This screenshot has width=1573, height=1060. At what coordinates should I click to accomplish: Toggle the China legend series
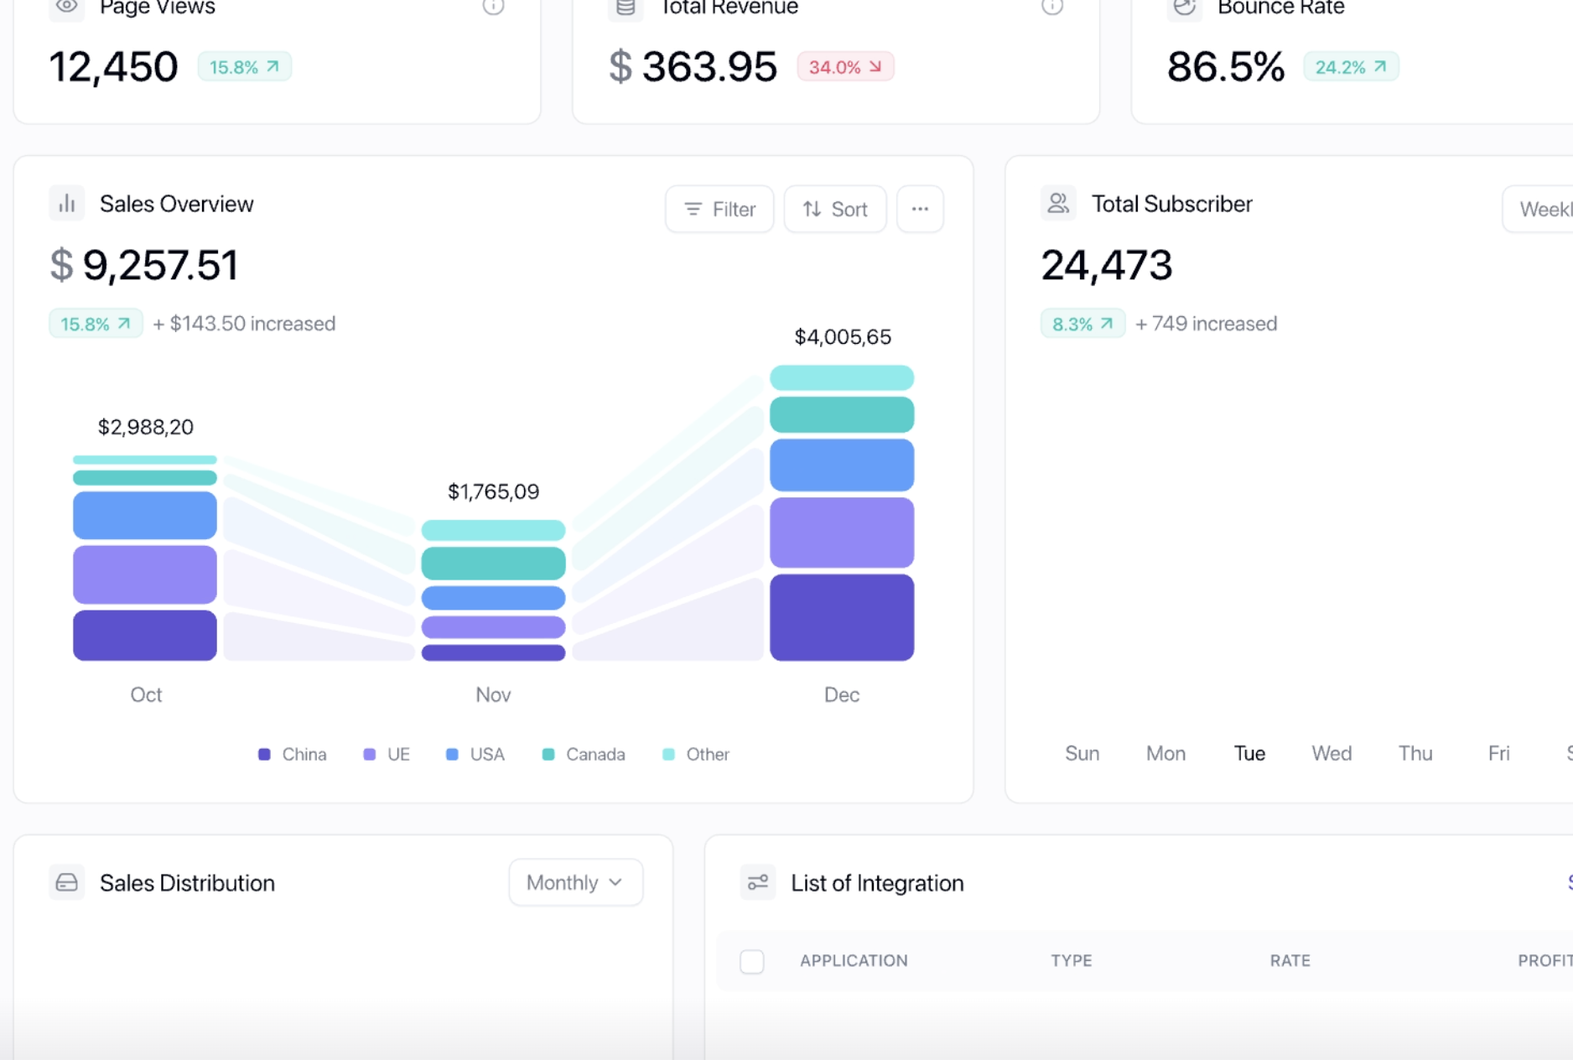click(293, 754)
